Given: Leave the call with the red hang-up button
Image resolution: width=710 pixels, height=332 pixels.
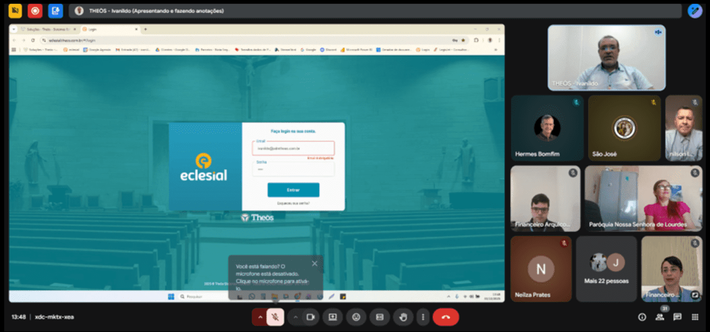Looking at the screenshot, I should coord(446,317).
